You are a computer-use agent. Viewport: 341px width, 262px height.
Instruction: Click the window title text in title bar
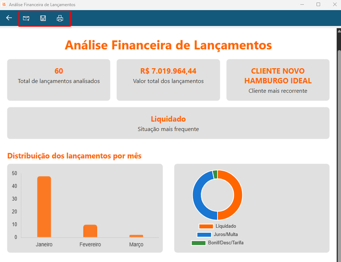point(42,4)
